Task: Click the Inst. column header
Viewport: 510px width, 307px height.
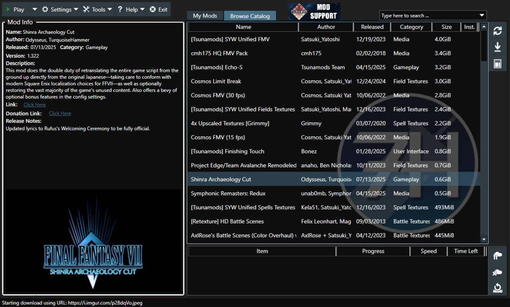Action: click(x=469, y=27)
